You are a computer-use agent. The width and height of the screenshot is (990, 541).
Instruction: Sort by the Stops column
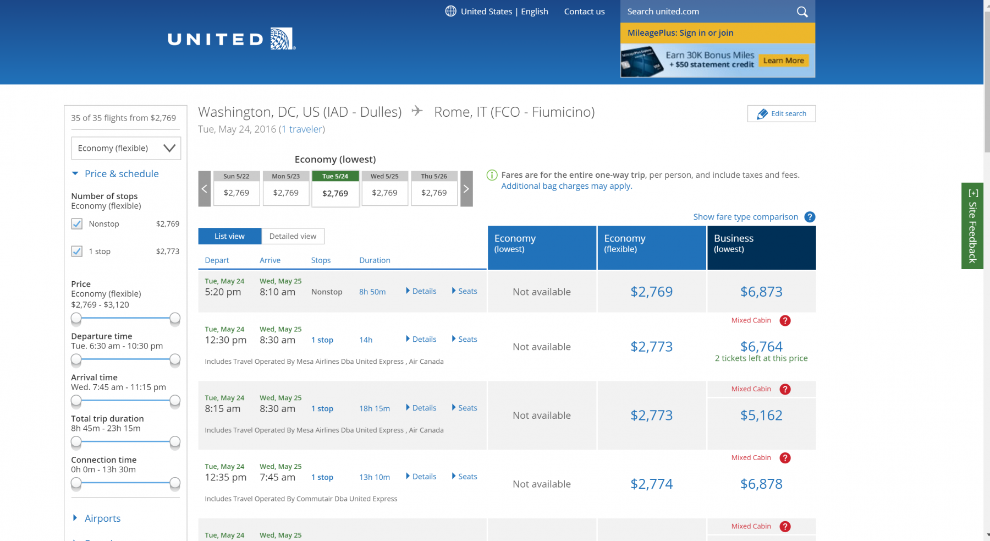(x=321, y=260)
